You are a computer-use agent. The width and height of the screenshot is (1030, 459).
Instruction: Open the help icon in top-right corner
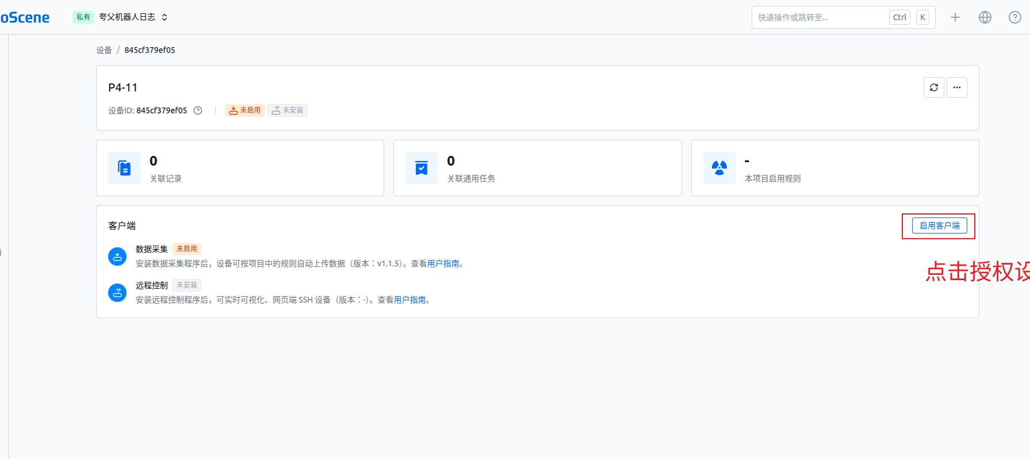[1014, 17]
